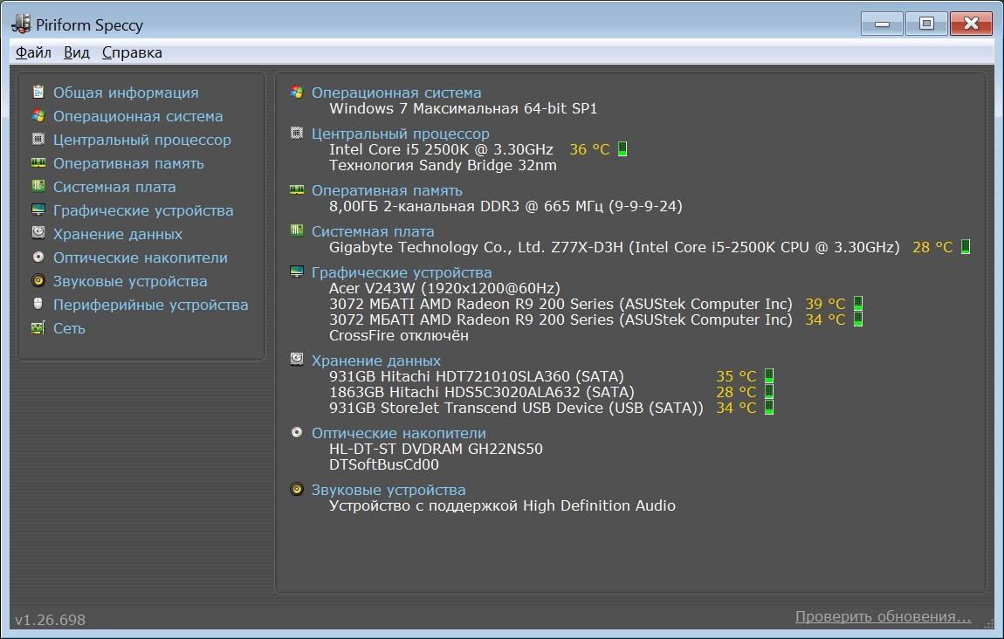
Task: Click Технология Sandy Bridge 32nm text
Action: click(x=444, y=165)
